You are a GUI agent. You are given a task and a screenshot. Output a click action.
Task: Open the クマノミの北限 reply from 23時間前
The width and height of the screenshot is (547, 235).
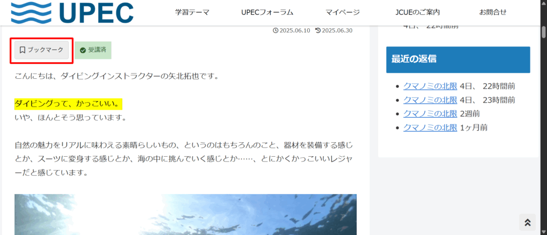coord(430,100)
